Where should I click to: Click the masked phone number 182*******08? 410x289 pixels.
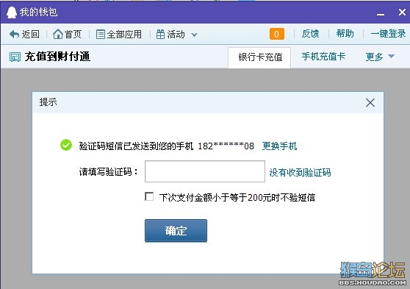(226, 146)
